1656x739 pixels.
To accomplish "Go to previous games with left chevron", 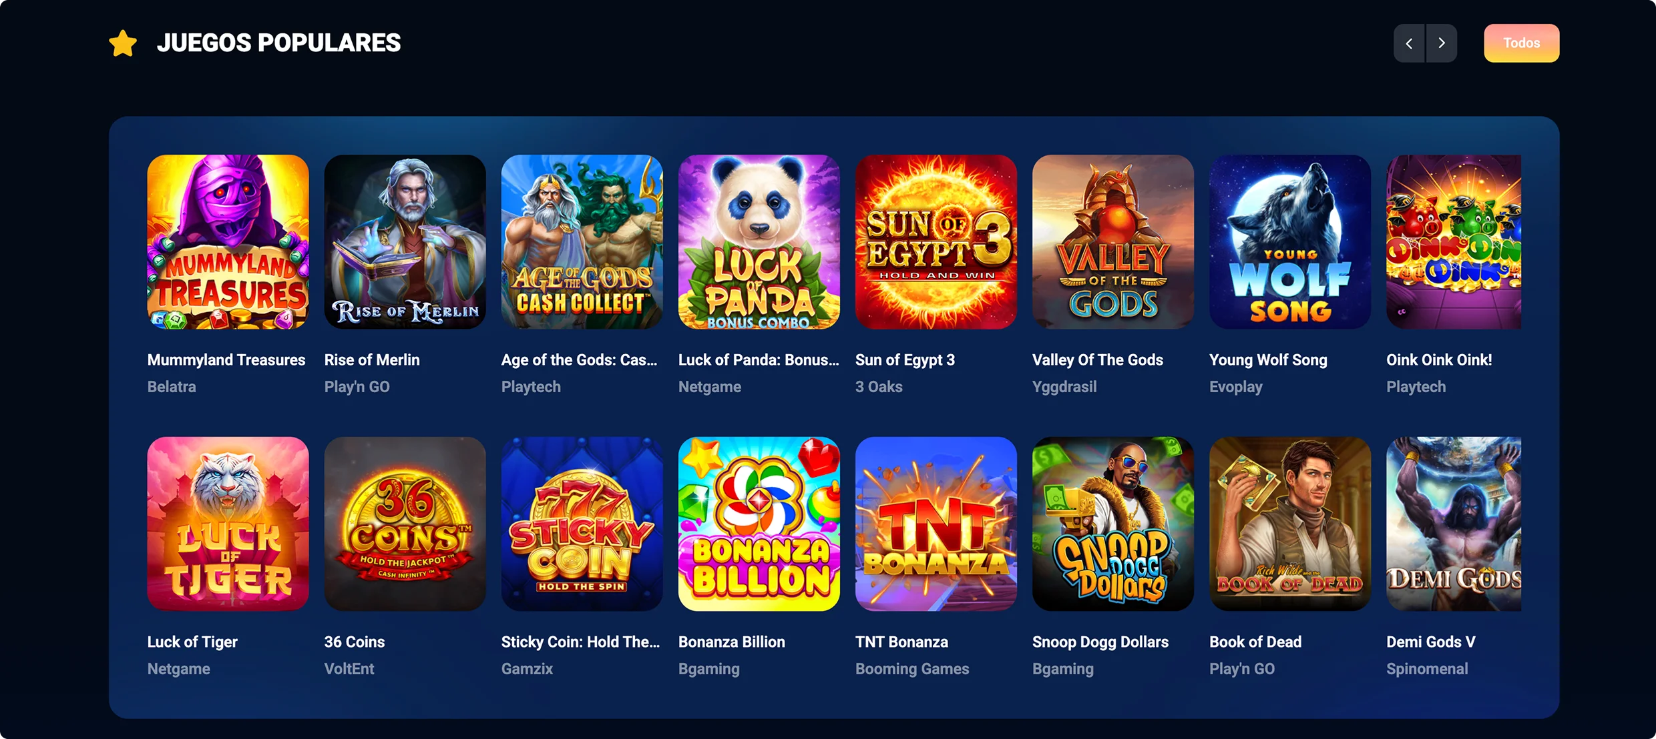I will click(1409, 43).
